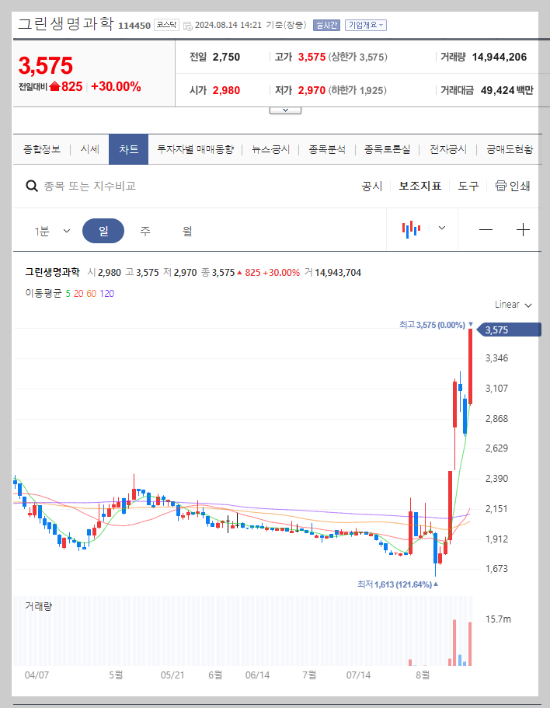
Task: Click the stock comparison search input field
Action: pos(117,186)
